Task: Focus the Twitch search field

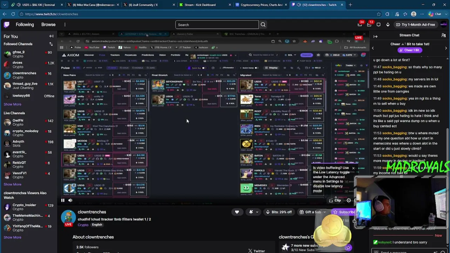Action: pos(217,25)
